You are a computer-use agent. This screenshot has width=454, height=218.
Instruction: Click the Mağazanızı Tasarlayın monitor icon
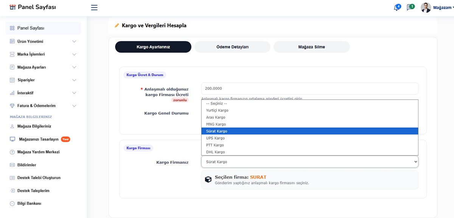pos(12,139)
